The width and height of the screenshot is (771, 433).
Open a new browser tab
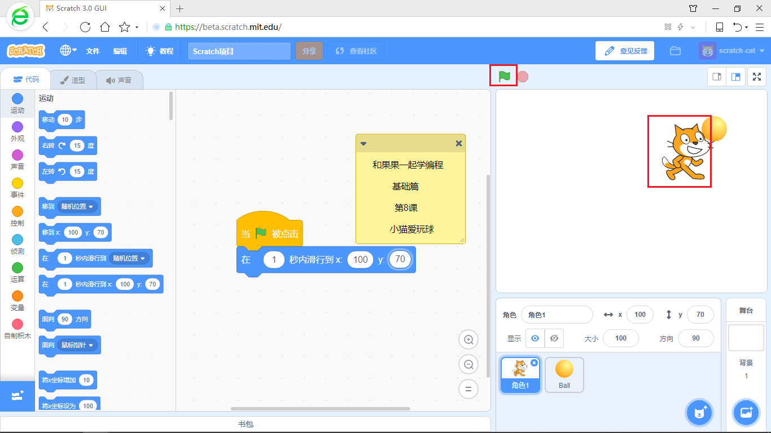coord(180,8)
